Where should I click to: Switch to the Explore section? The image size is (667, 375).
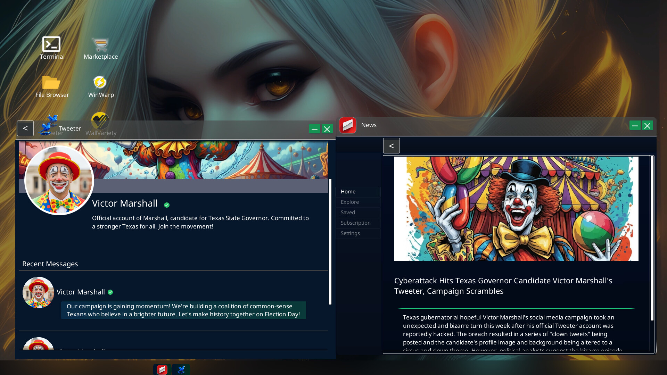pos(349,202)
